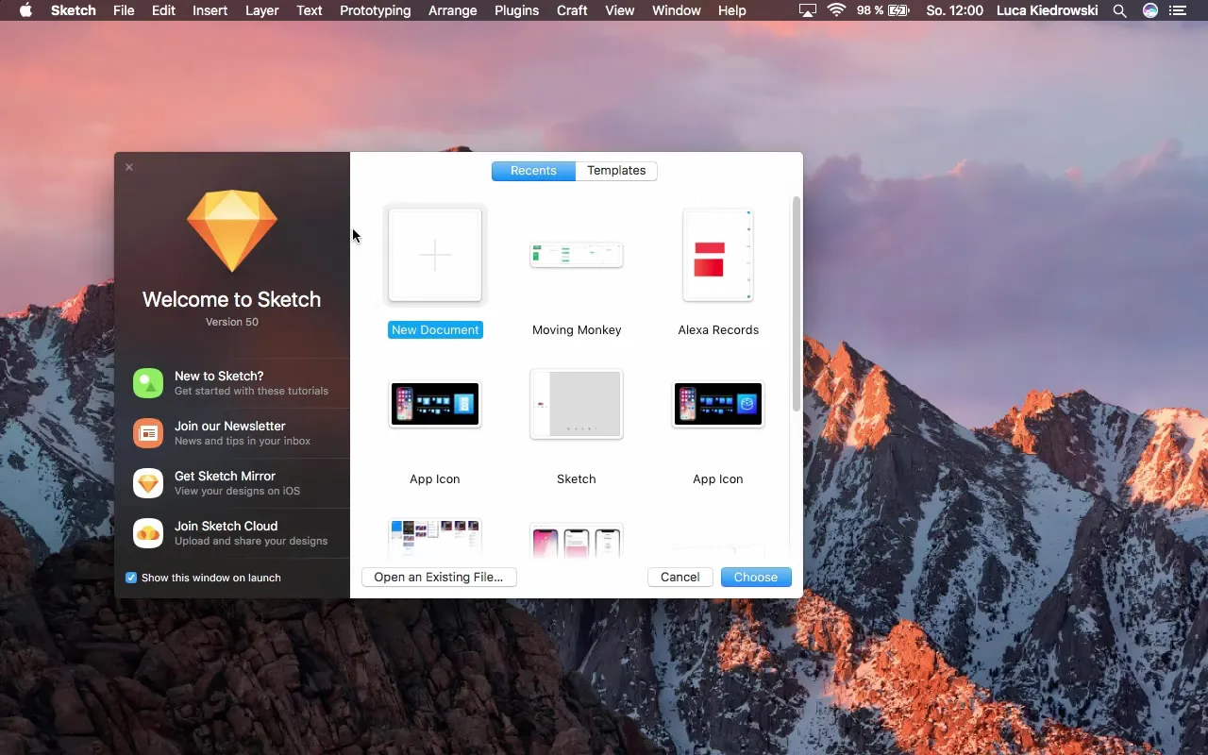Viewport: 1208px width, 755px height.
Task: Select the App Icon thumbnail below Alexa Records
Action: tap(718, 404)
